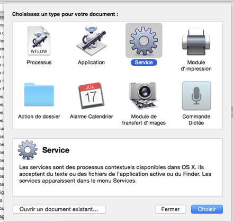
Task: Dismiss the dialog with Fermer
Action: tap(171, 209)
